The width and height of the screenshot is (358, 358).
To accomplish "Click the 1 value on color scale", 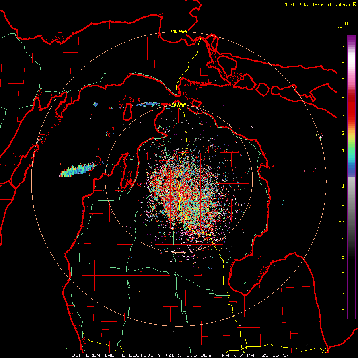I will (x=343, y=151).
